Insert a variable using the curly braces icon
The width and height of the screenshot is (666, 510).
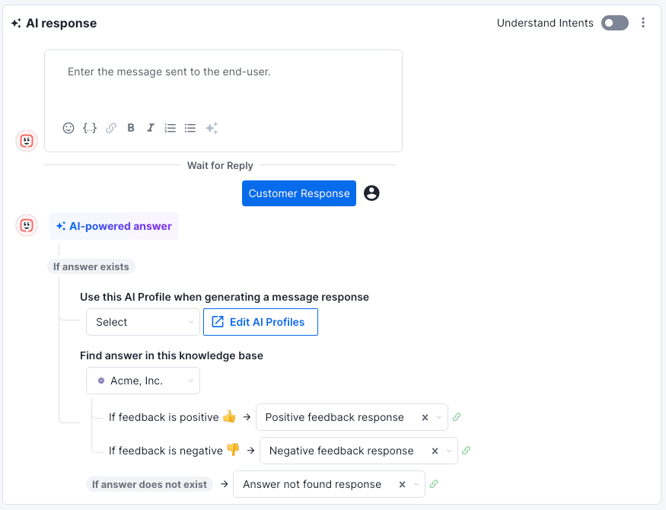click(90, 128)
